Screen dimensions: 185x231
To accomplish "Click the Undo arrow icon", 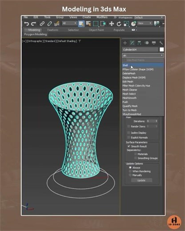I will point(27,24).
